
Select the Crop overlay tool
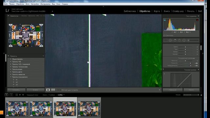click(x=166, y=40)
